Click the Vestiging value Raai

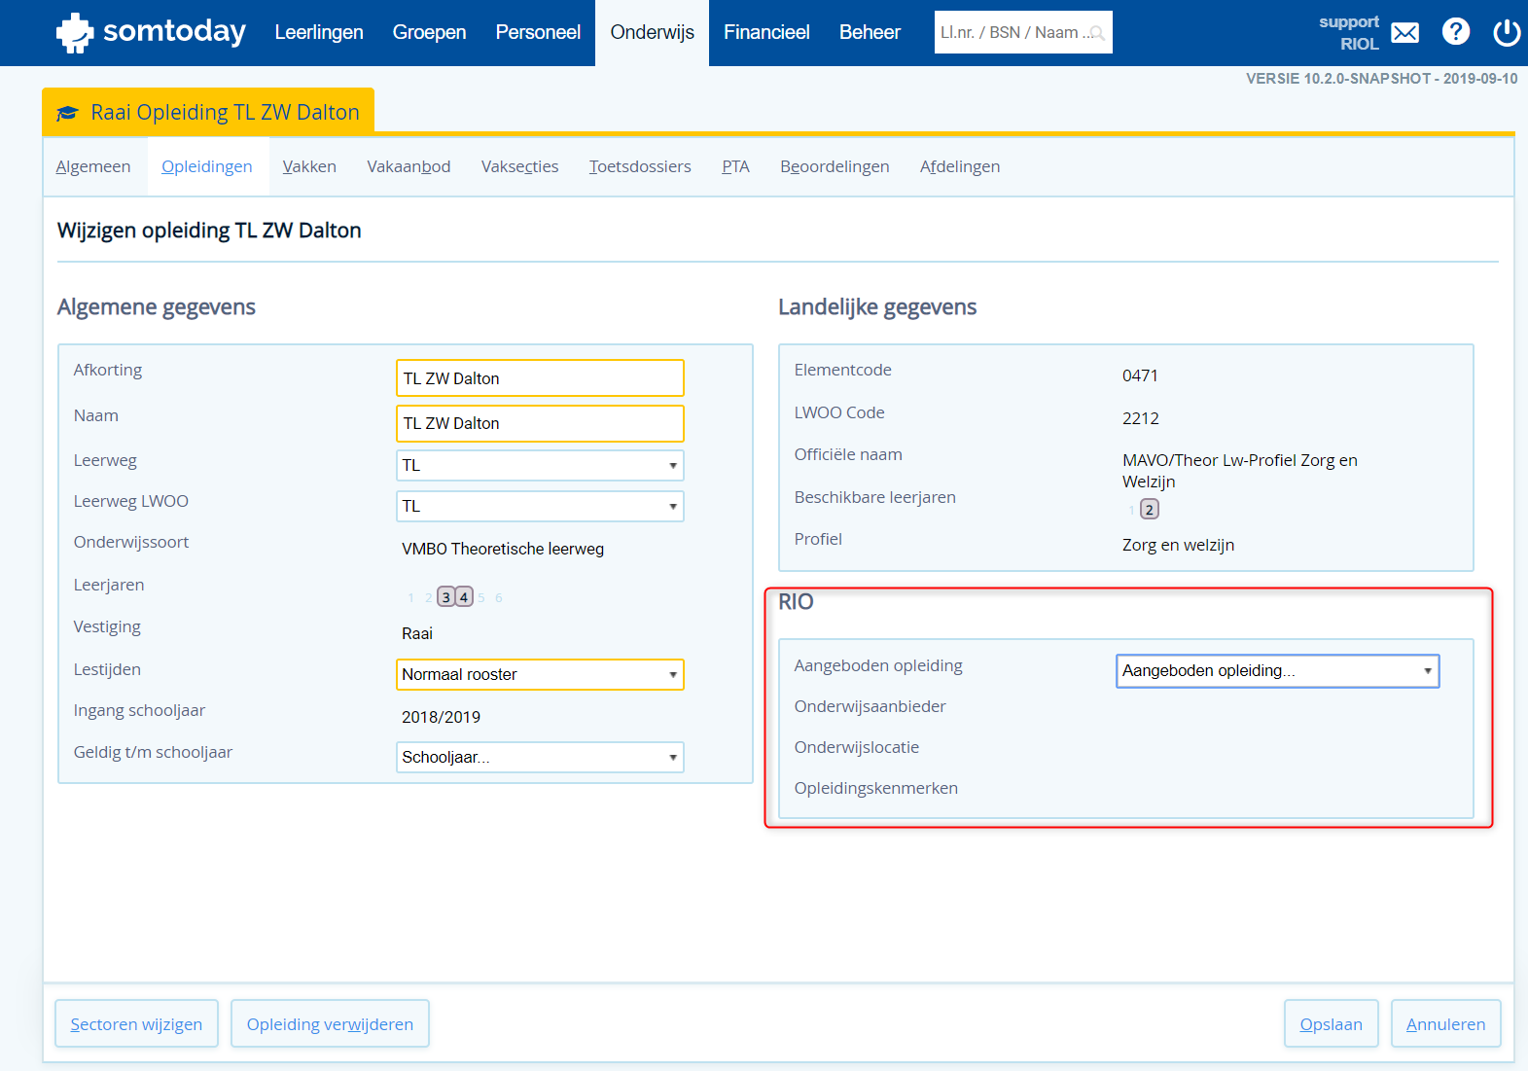(x=417, y=634)
